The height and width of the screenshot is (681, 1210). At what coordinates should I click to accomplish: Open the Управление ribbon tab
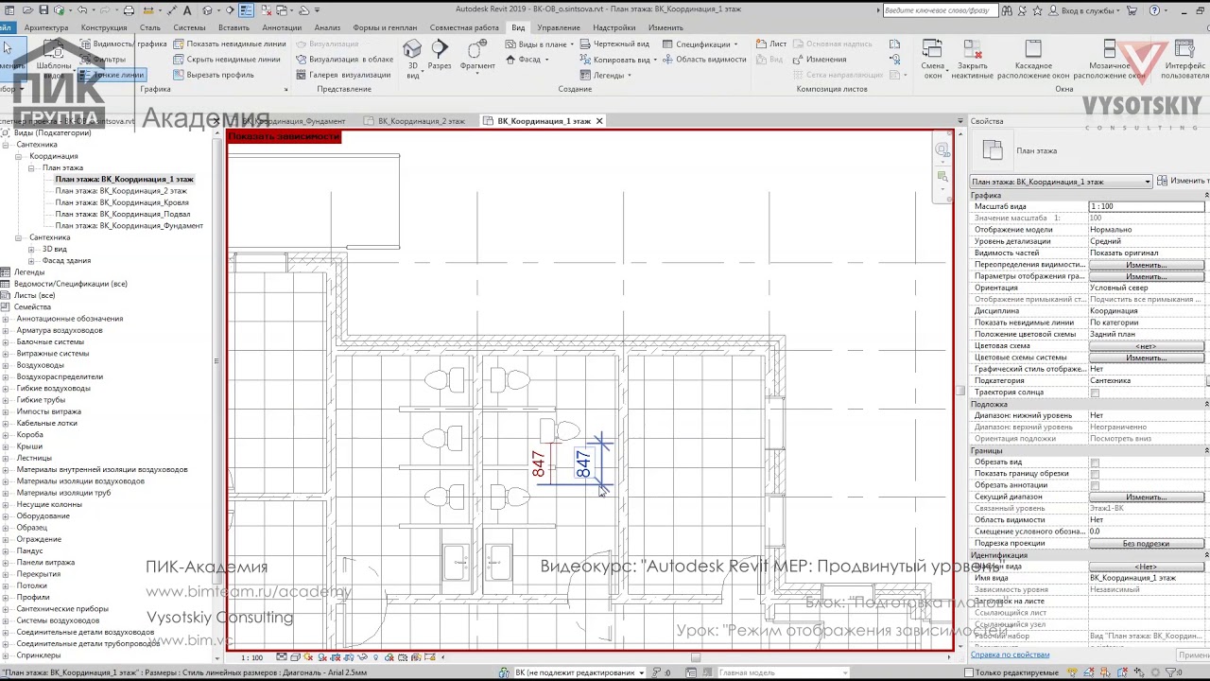click(x=559, y=27)
